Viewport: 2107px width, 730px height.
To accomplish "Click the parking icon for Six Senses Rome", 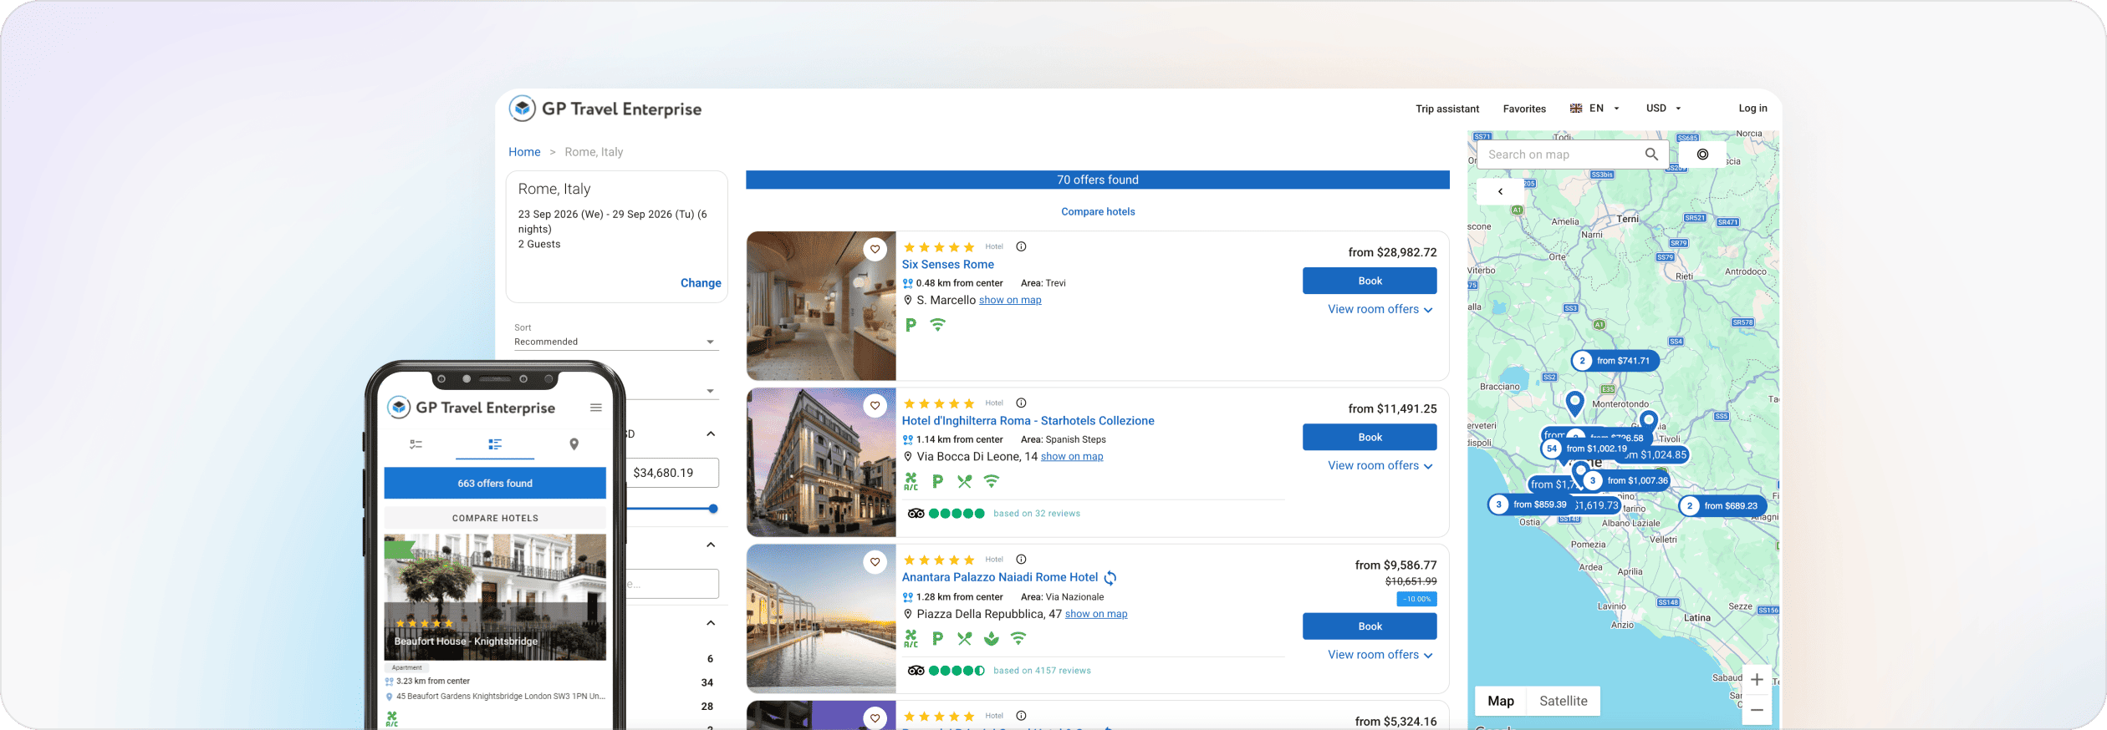I will point(911,325).
